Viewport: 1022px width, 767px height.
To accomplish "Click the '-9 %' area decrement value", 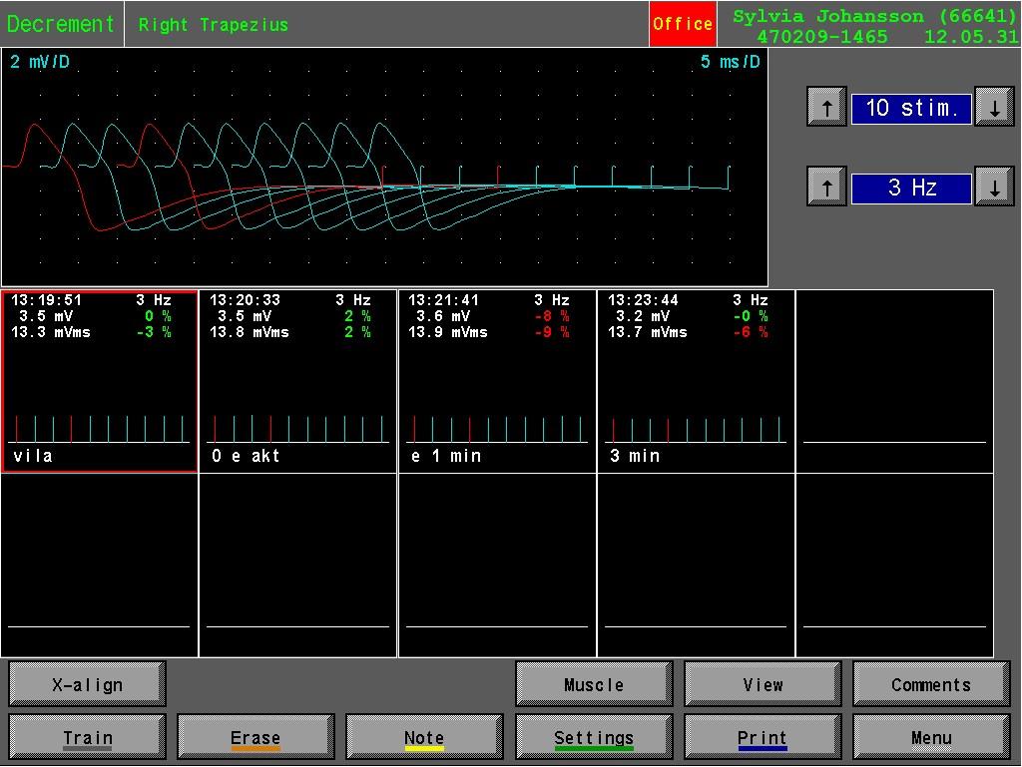I will point(552,332).
